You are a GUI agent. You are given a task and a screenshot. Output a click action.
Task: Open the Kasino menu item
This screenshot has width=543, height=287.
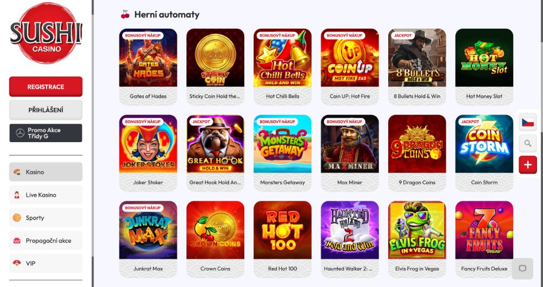46,172
